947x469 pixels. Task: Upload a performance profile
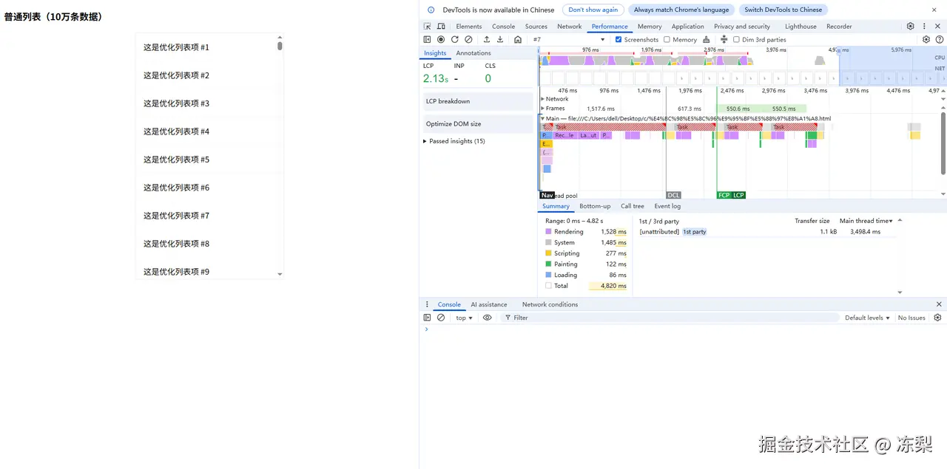tap(486, 40)
